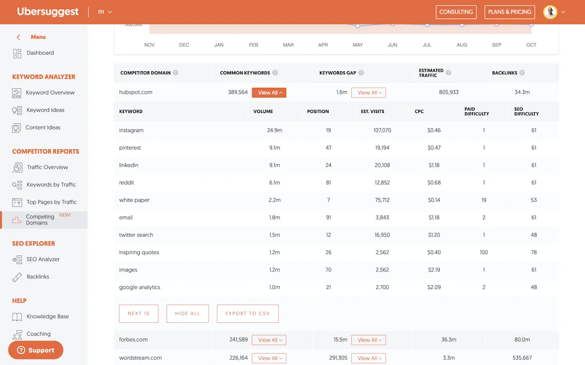Expand hubspot.com Keywords Gap View All

(368, 92)
